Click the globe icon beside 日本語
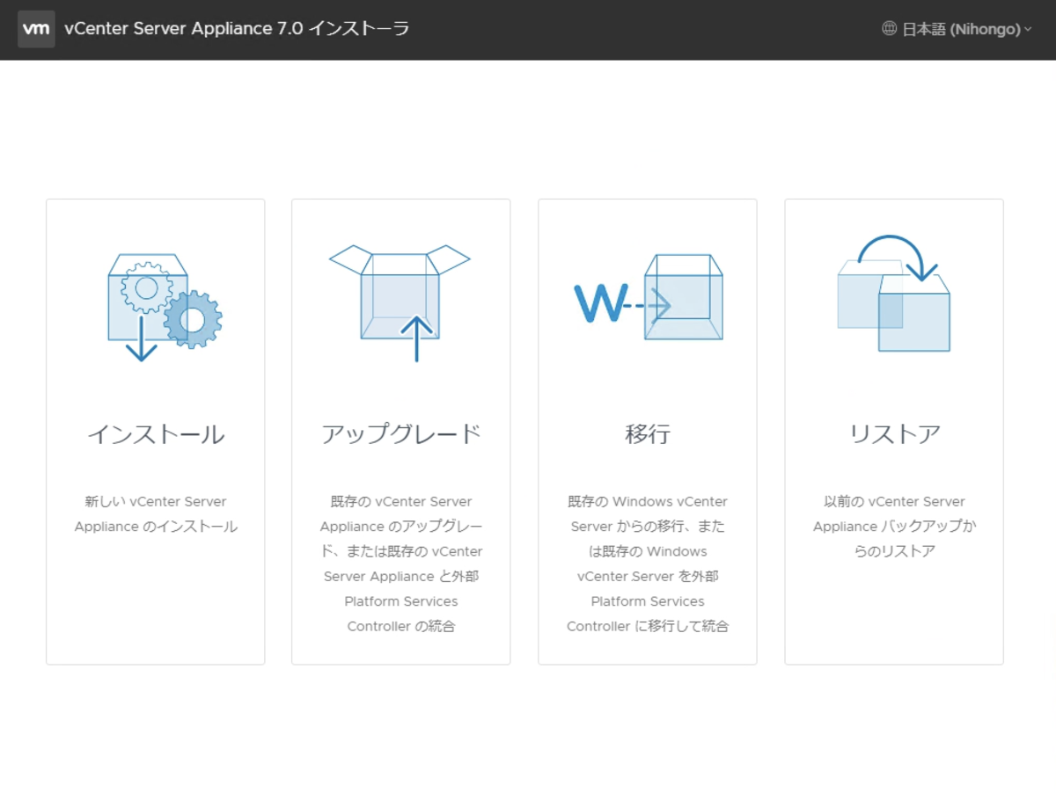 tap(889, 29)
